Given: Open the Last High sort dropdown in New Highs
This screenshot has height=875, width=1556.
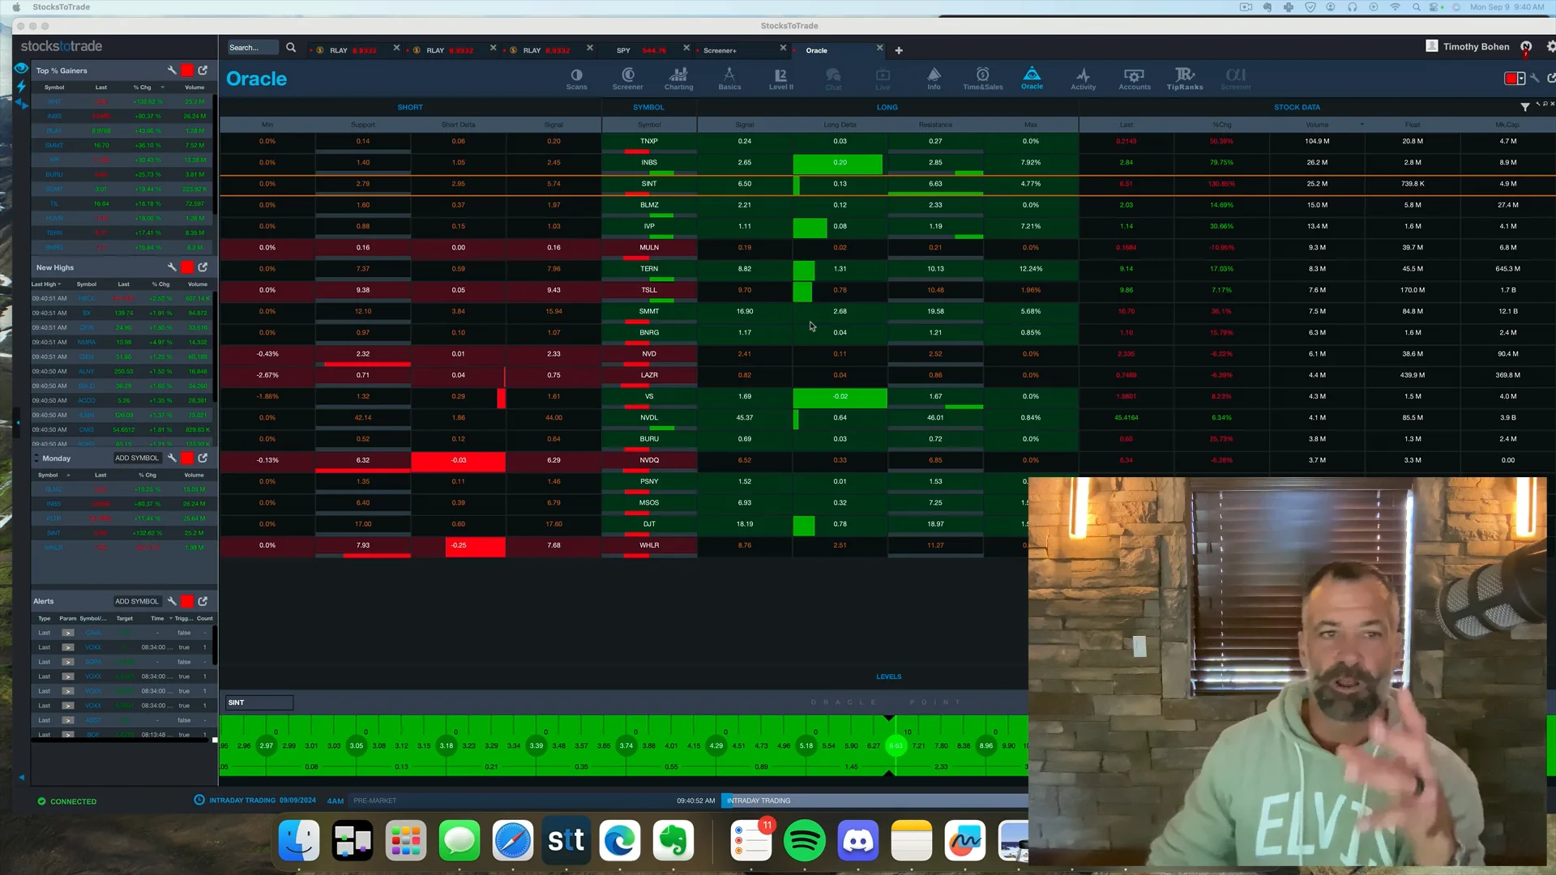Looking at the screenshot, I should [x=46, y=284].
